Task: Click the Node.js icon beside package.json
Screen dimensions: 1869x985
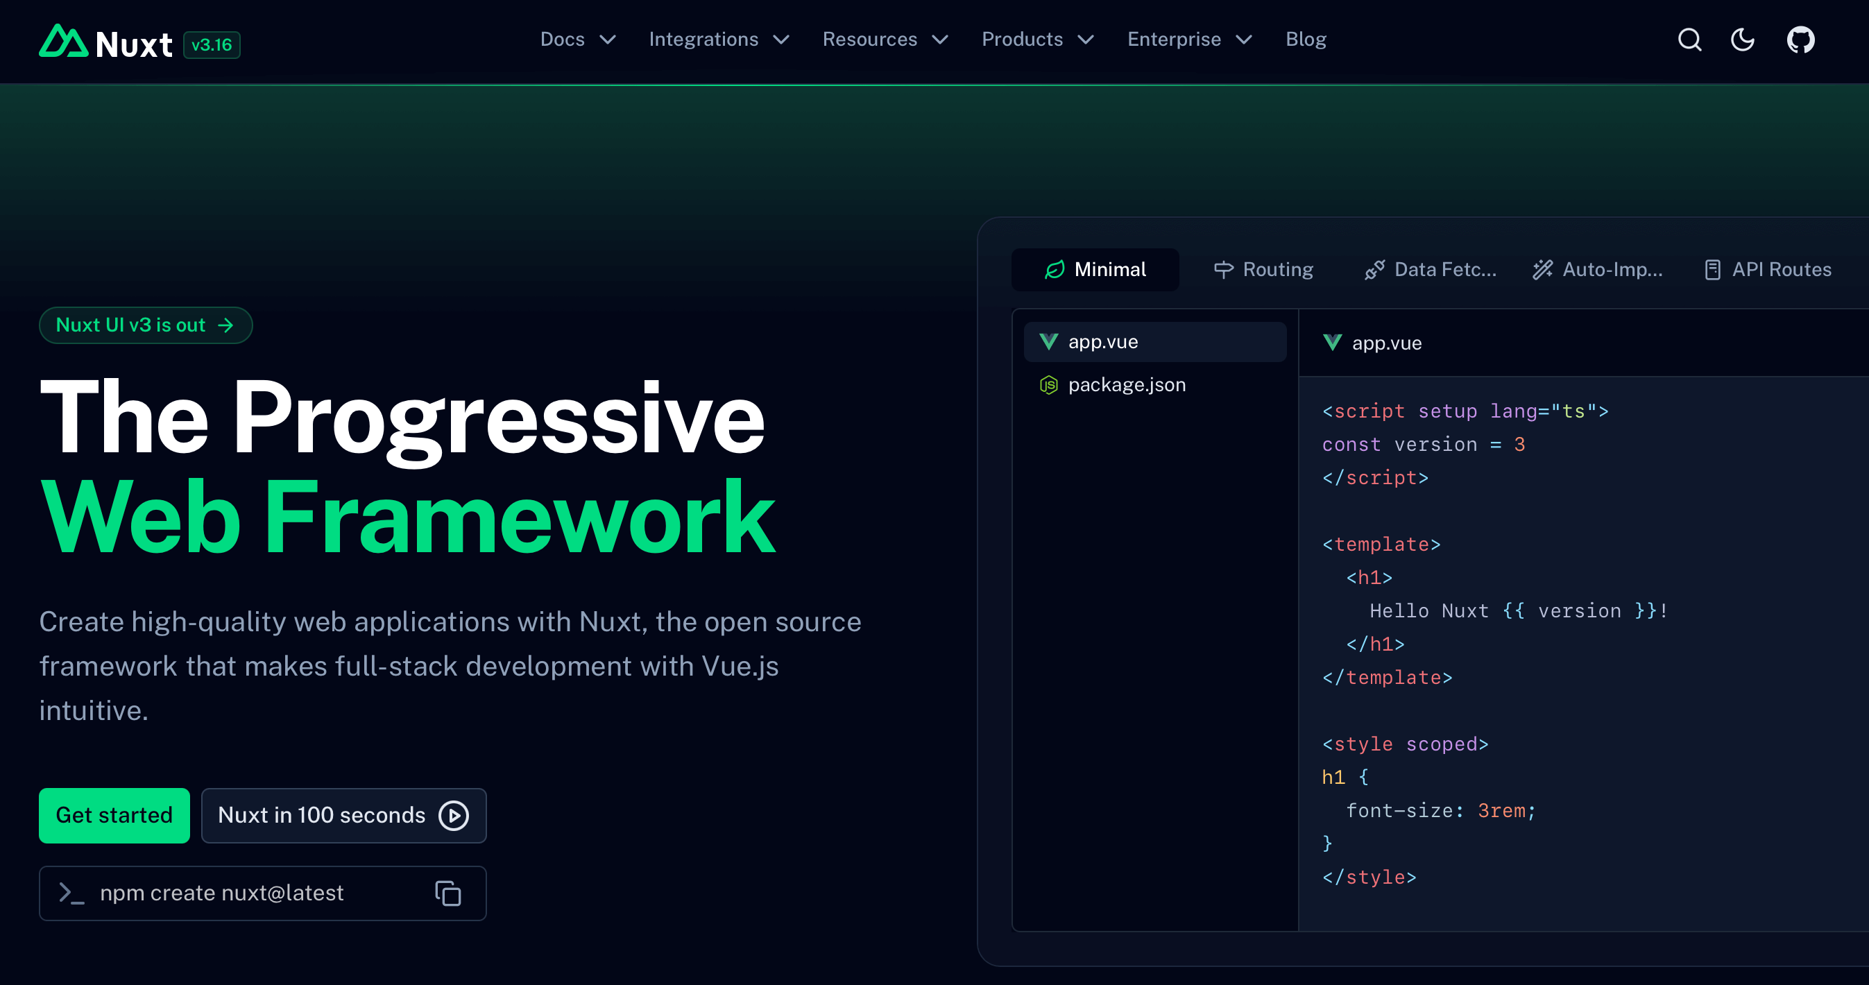Action: (x=1048, y=384)
